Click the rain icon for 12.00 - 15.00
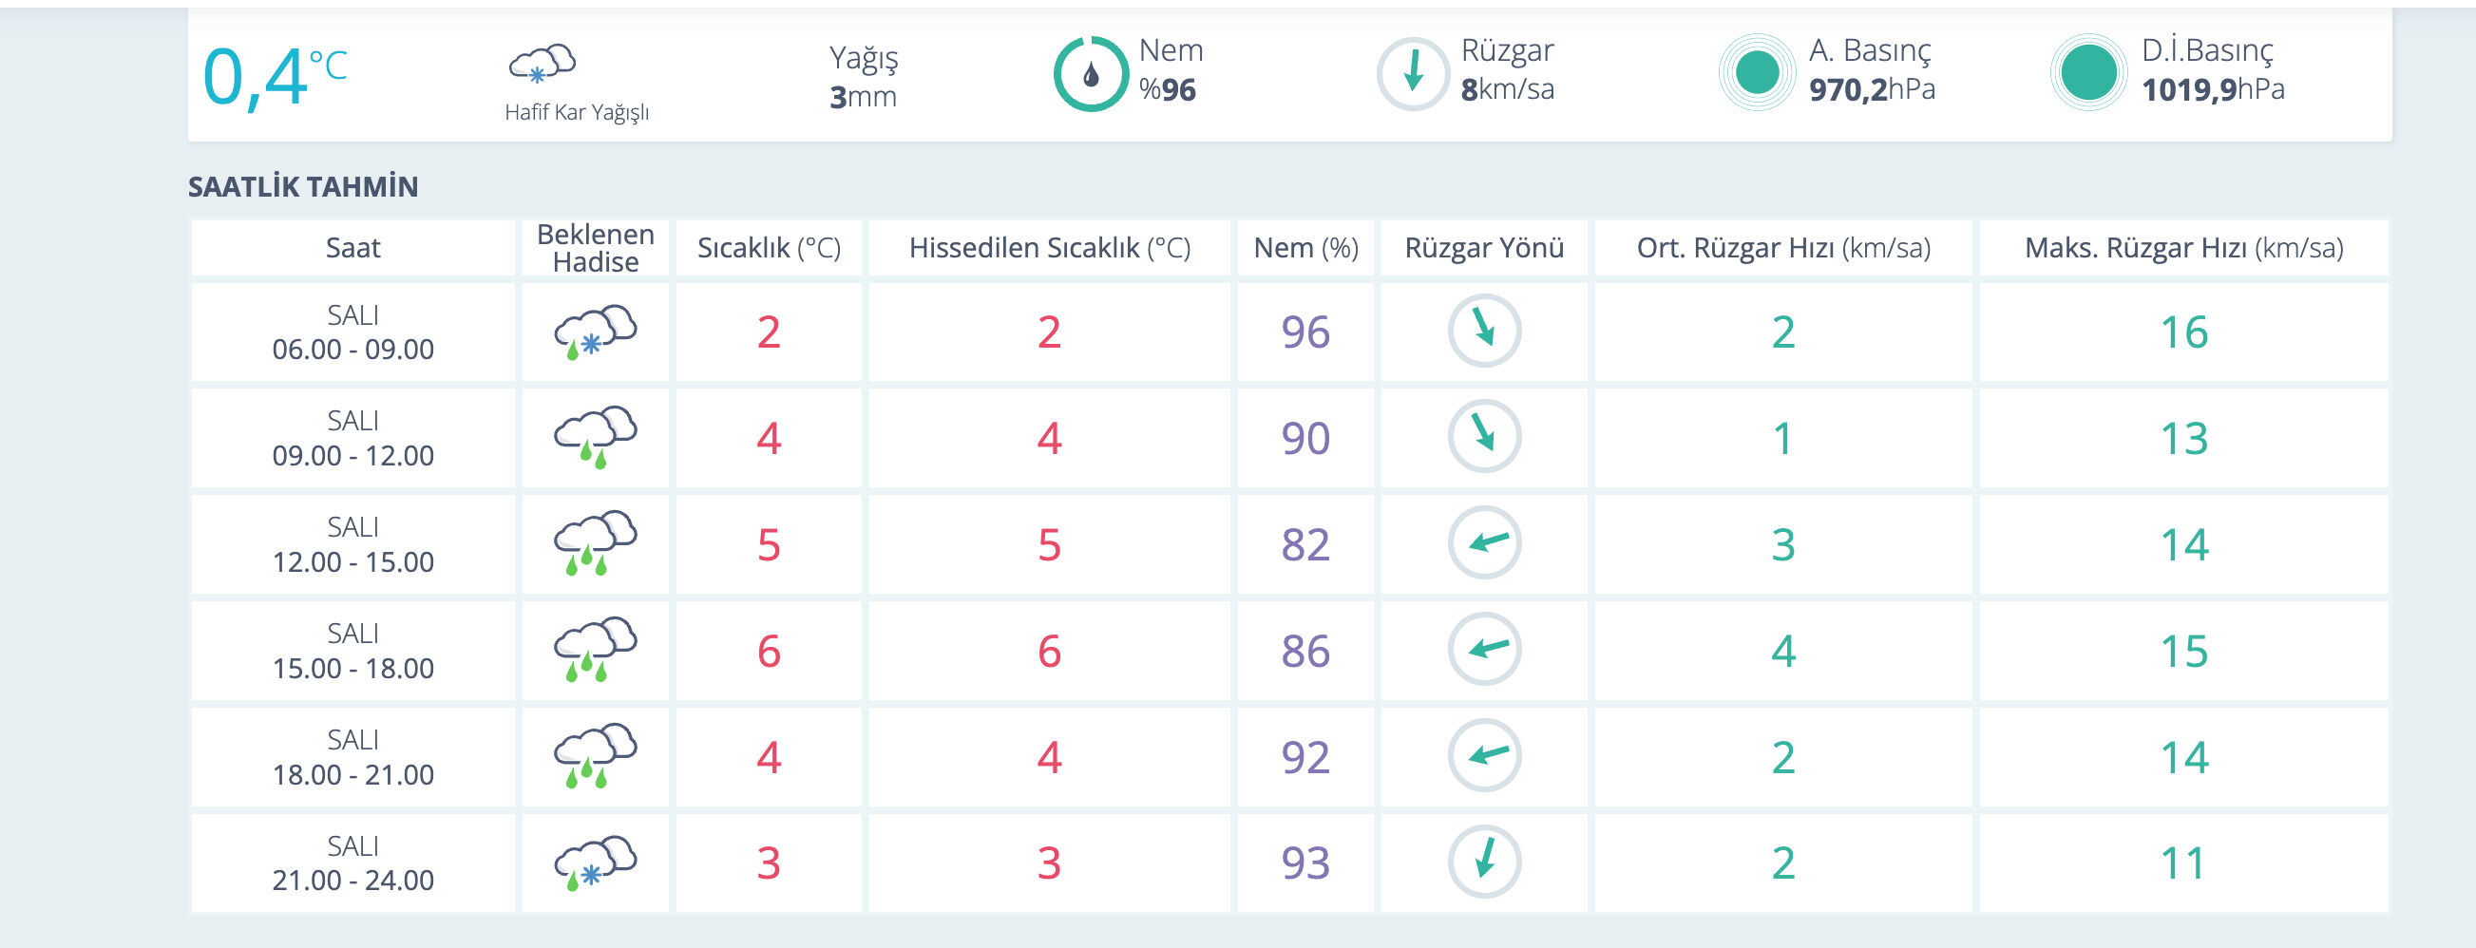 point(595,543)
